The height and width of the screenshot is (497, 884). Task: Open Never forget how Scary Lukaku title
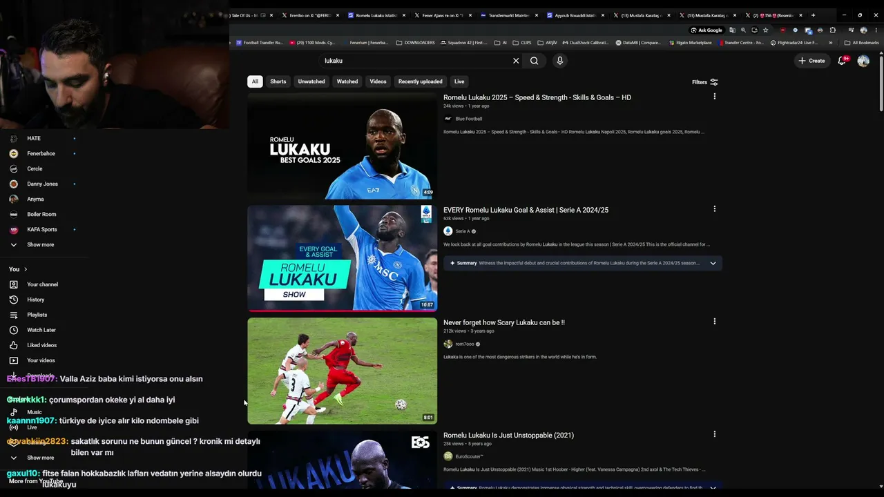tap(504, 322)
